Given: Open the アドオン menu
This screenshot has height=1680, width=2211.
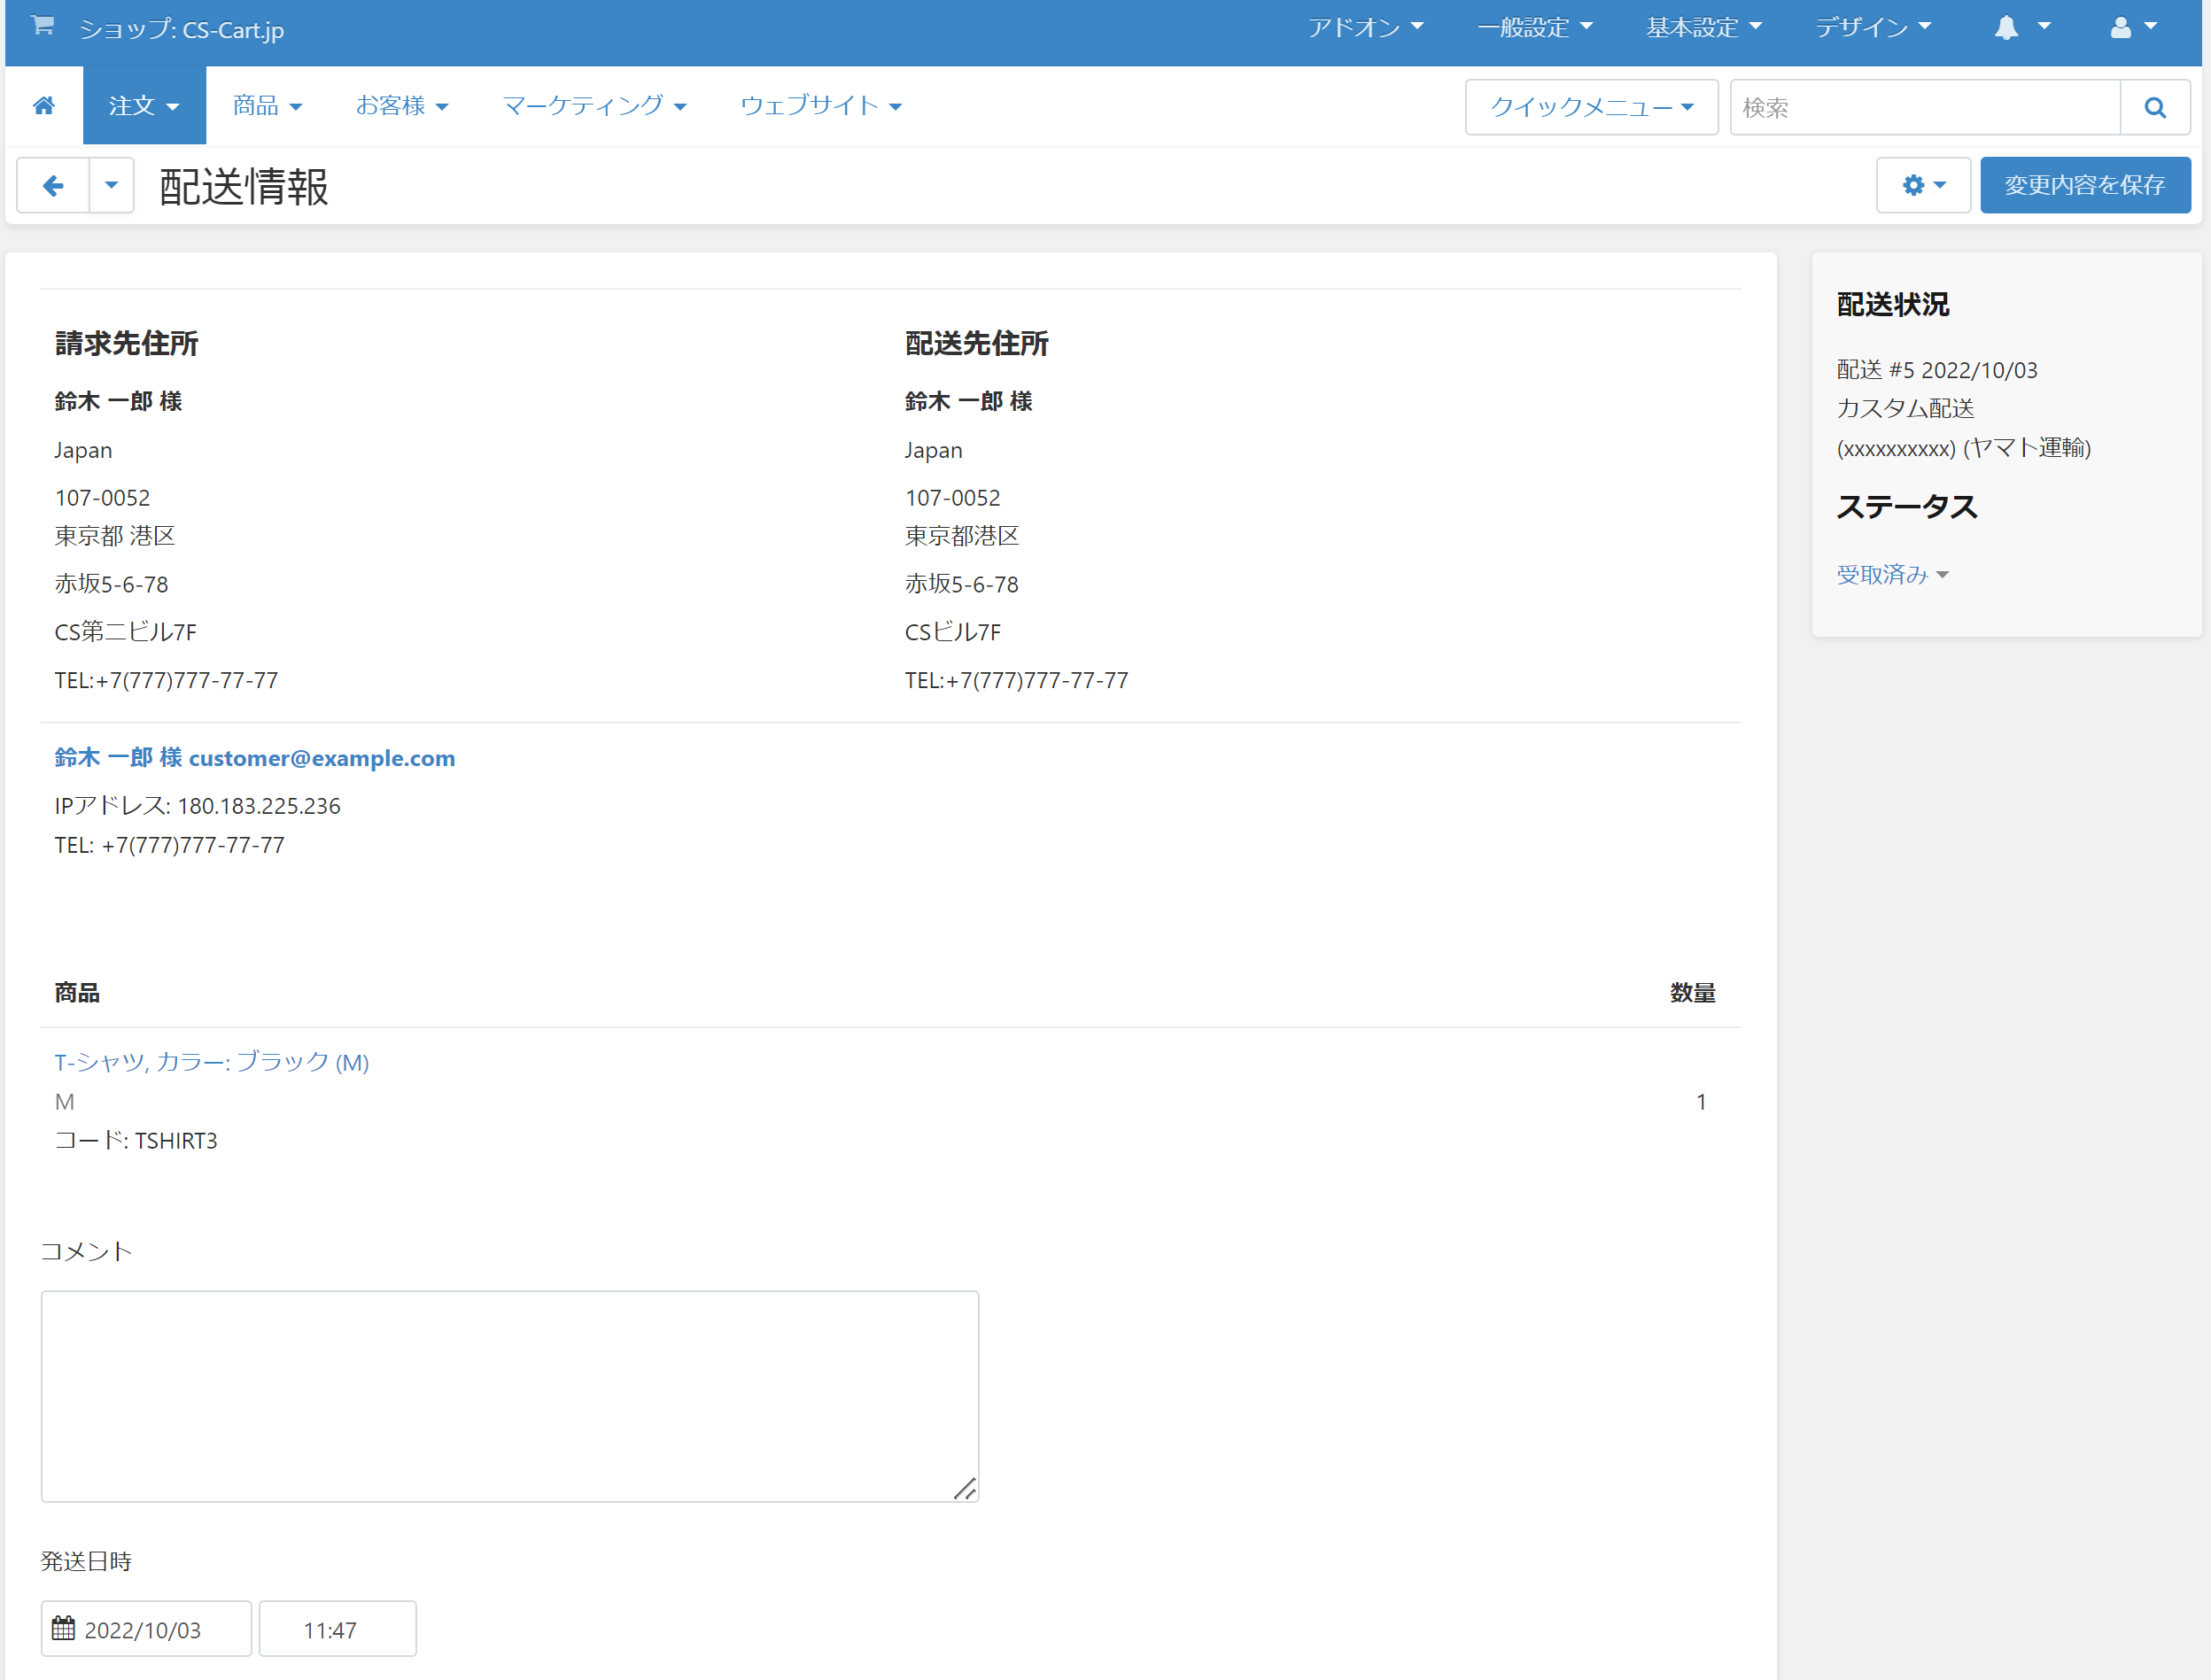Looking at the screenshot, I should 1365,28.
